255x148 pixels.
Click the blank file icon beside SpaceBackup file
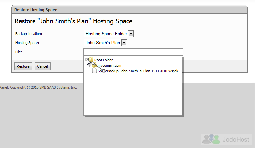coord(95,71)
